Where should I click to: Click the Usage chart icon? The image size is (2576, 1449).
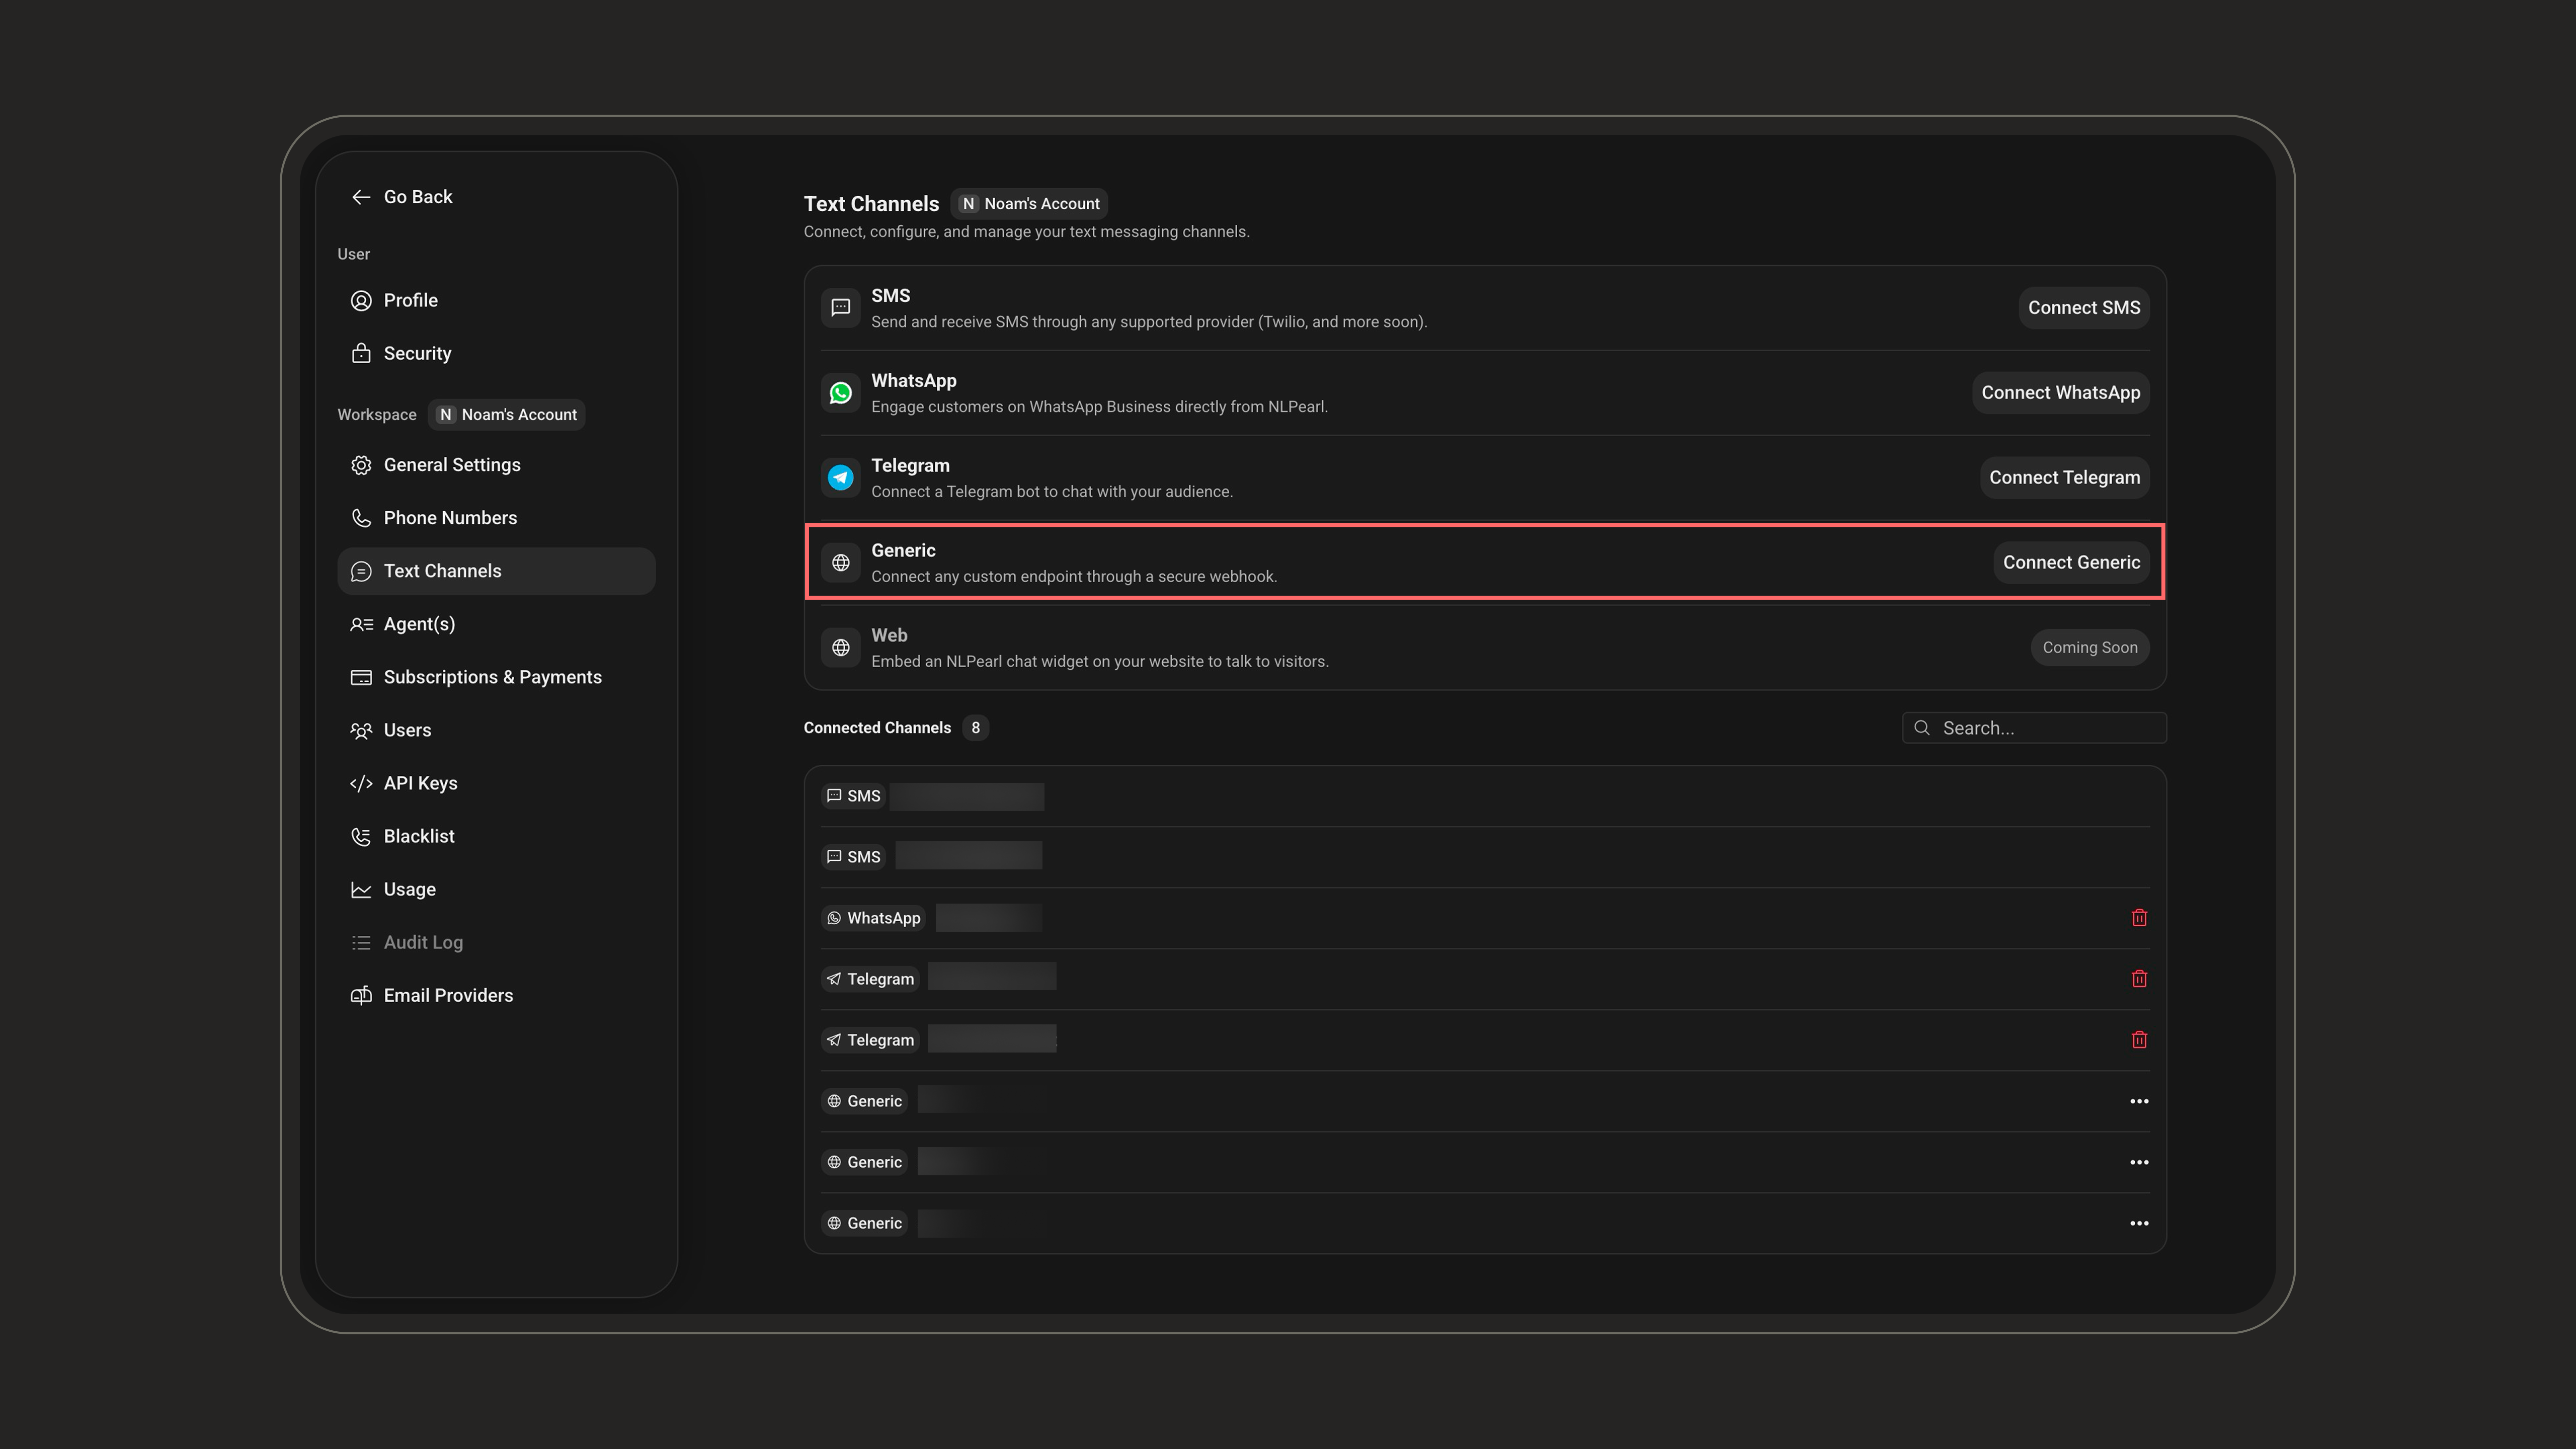pyautogui.click(x=361, y=889)
